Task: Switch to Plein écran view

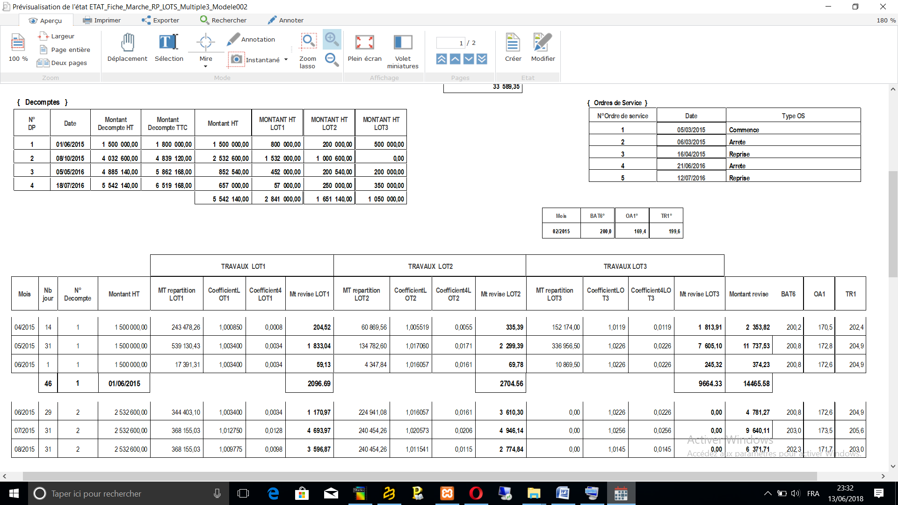Action: pos(364,47)
